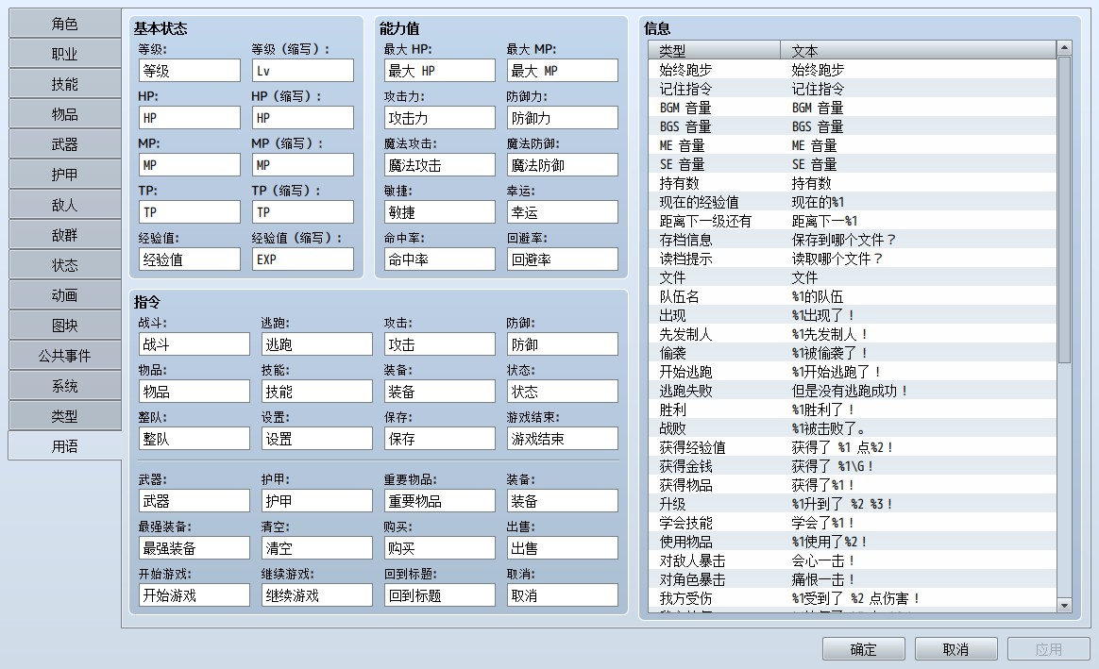Image resolution: width=1099 pixels, height=669 pixels.
Task: Select the 存档信息 message row
Action: point(853,240)
